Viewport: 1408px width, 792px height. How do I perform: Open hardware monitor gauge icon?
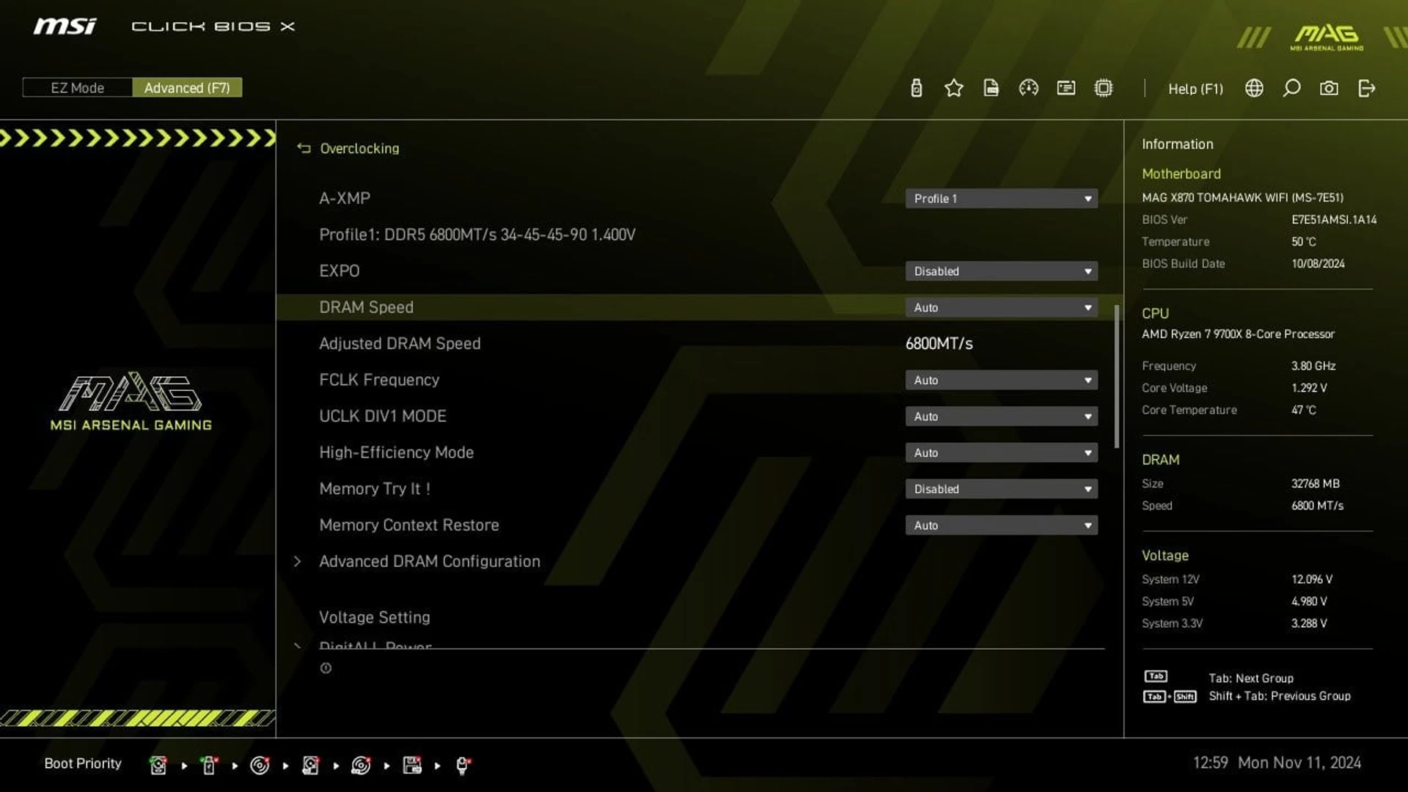click(1028, 89)
